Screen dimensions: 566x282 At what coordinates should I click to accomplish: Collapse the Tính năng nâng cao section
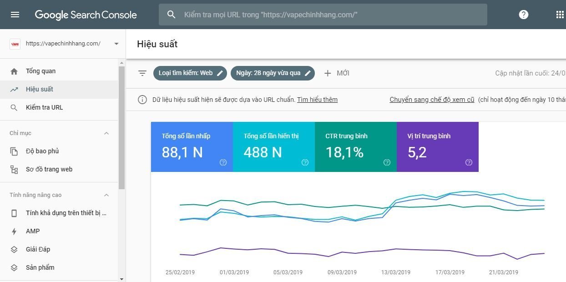coord(106,195)
